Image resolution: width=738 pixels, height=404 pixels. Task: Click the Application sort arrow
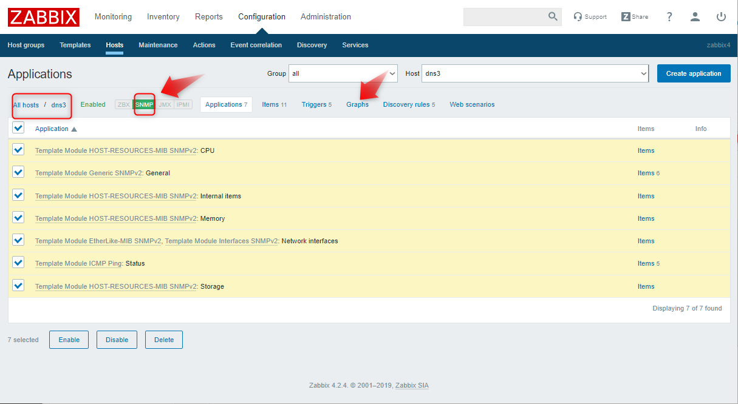pos(74,129)
